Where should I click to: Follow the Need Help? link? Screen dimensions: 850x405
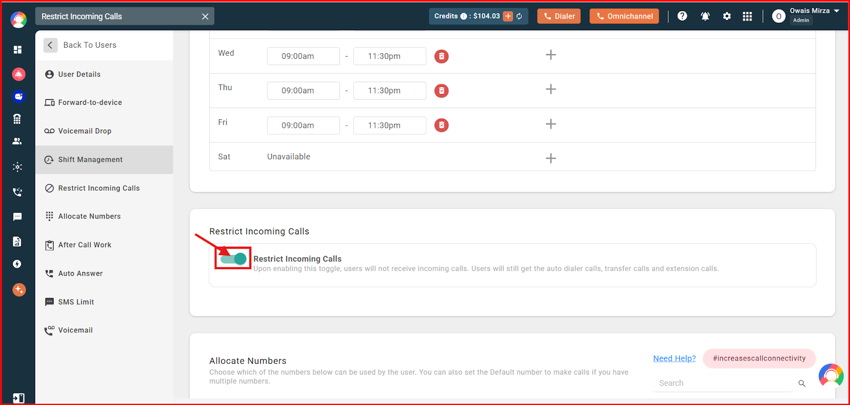pyautogui.click(x=674, y=358)
